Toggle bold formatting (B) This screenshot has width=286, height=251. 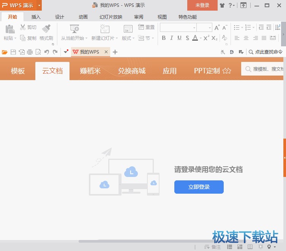click(x=164, y=38)
